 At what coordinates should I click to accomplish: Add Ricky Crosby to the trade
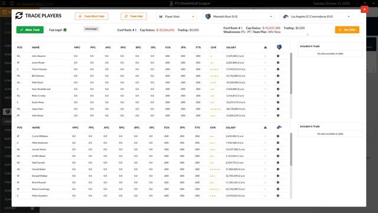pyautogui.click(x=278, y=96)
